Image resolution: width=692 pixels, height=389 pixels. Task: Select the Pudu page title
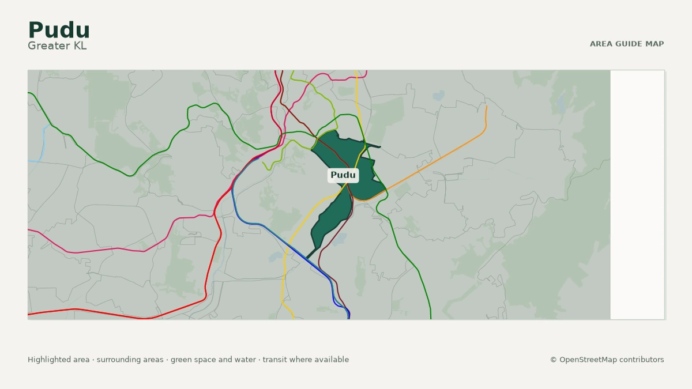click(59, 30)
